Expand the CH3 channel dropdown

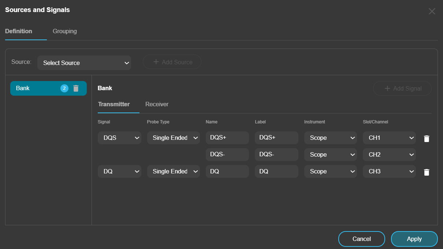(389, 172)
